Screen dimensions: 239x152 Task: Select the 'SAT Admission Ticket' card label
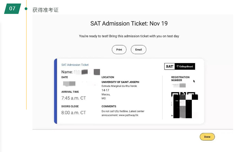click(x=75, y=65)
